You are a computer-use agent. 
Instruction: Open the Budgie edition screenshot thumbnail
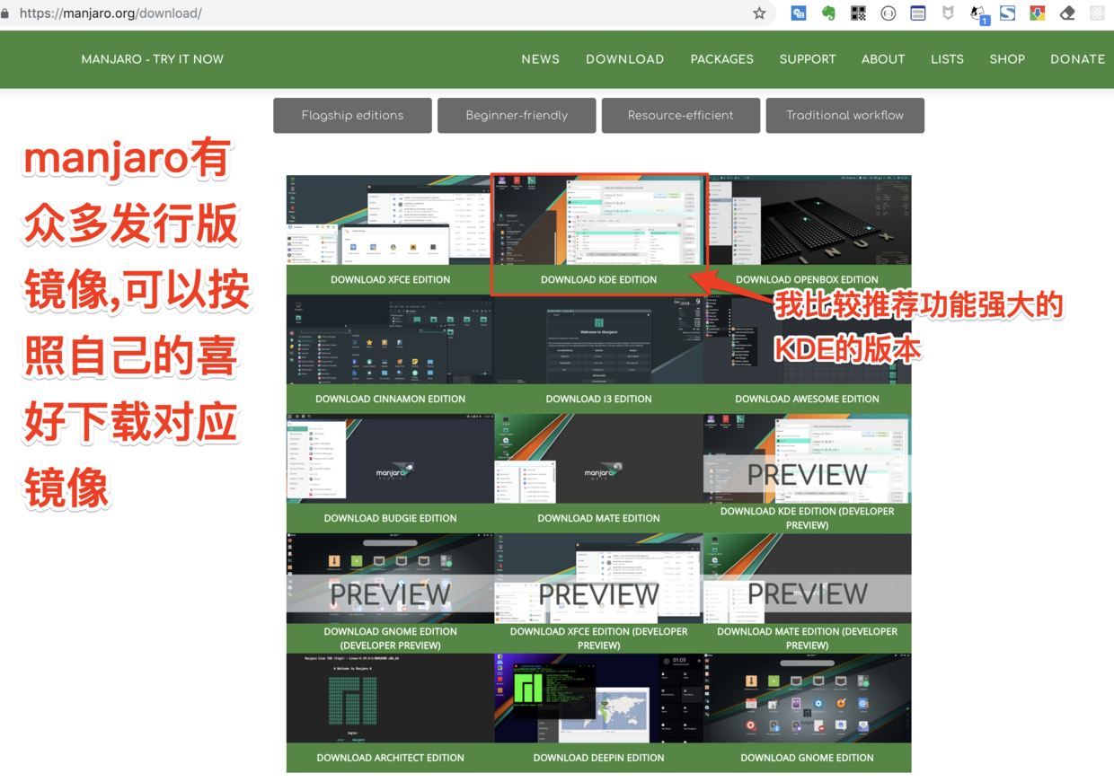point(390,459)
